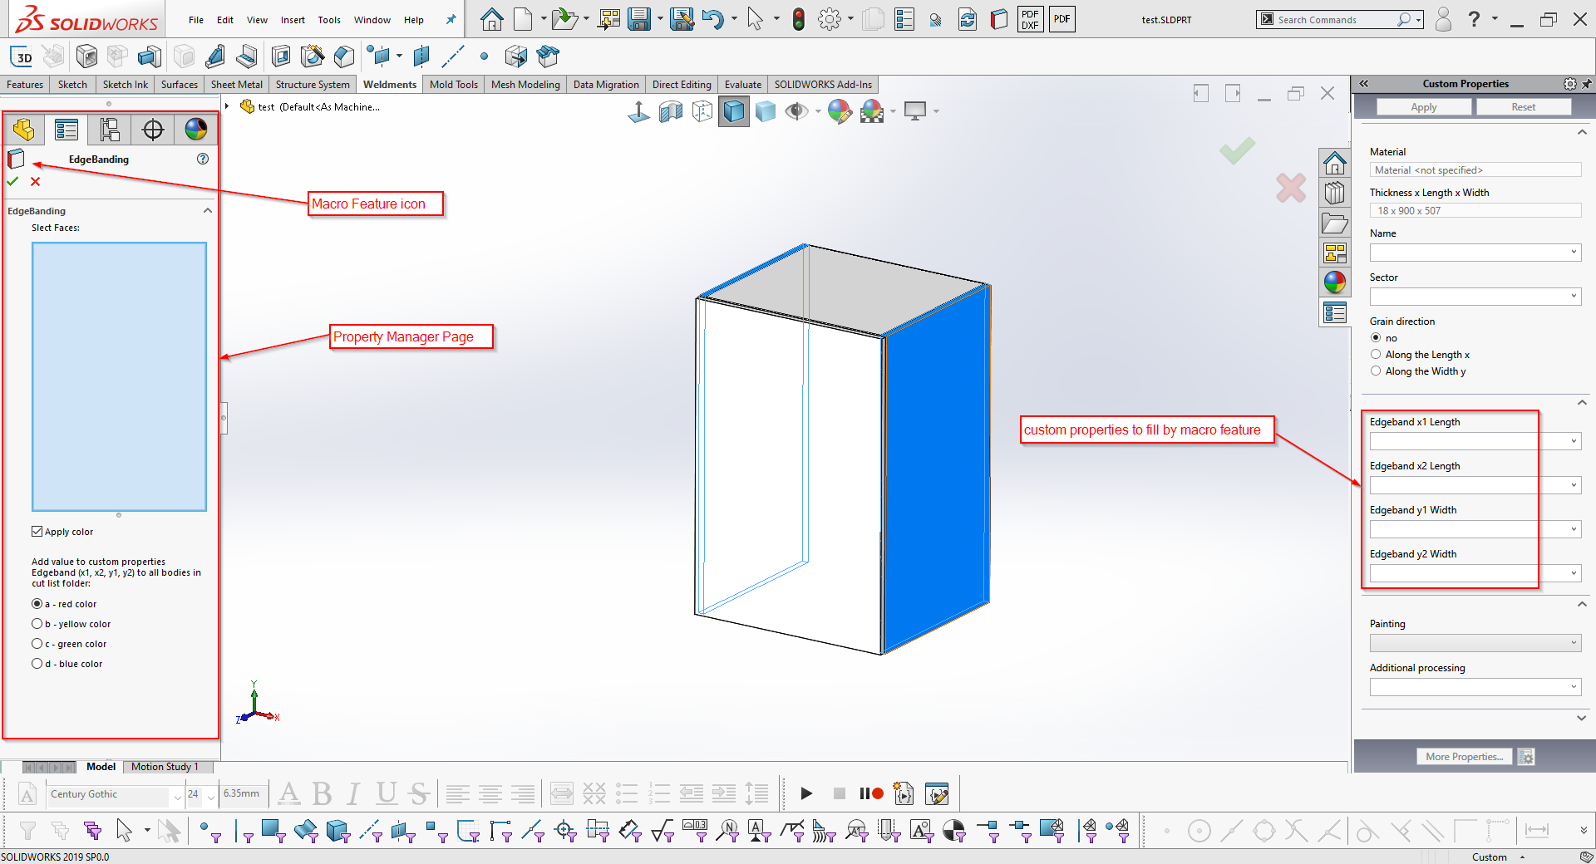Open Custom Properties task pane tab
This screenshot has width=1596, height=864.
(x=1335, y=312)
